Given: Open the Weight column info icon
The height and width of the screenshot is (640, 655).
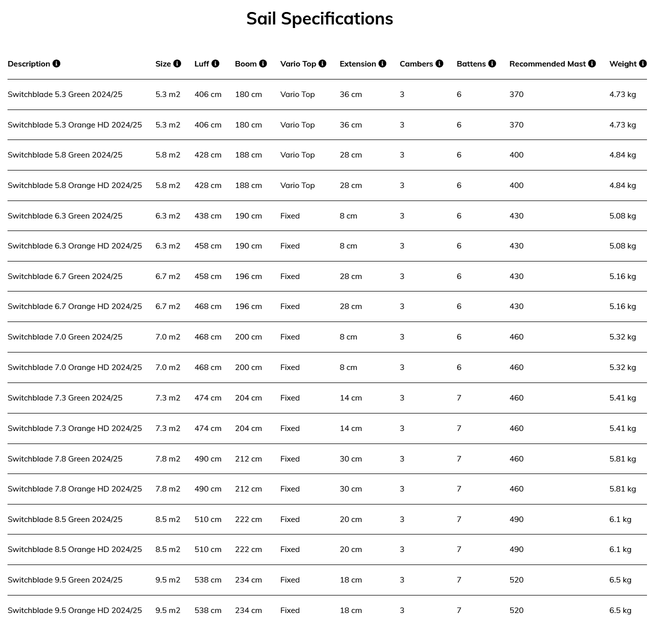Looking at the screenshot, I should (643, 63).
